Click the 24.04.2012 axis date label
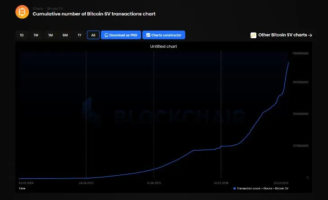 86,183
